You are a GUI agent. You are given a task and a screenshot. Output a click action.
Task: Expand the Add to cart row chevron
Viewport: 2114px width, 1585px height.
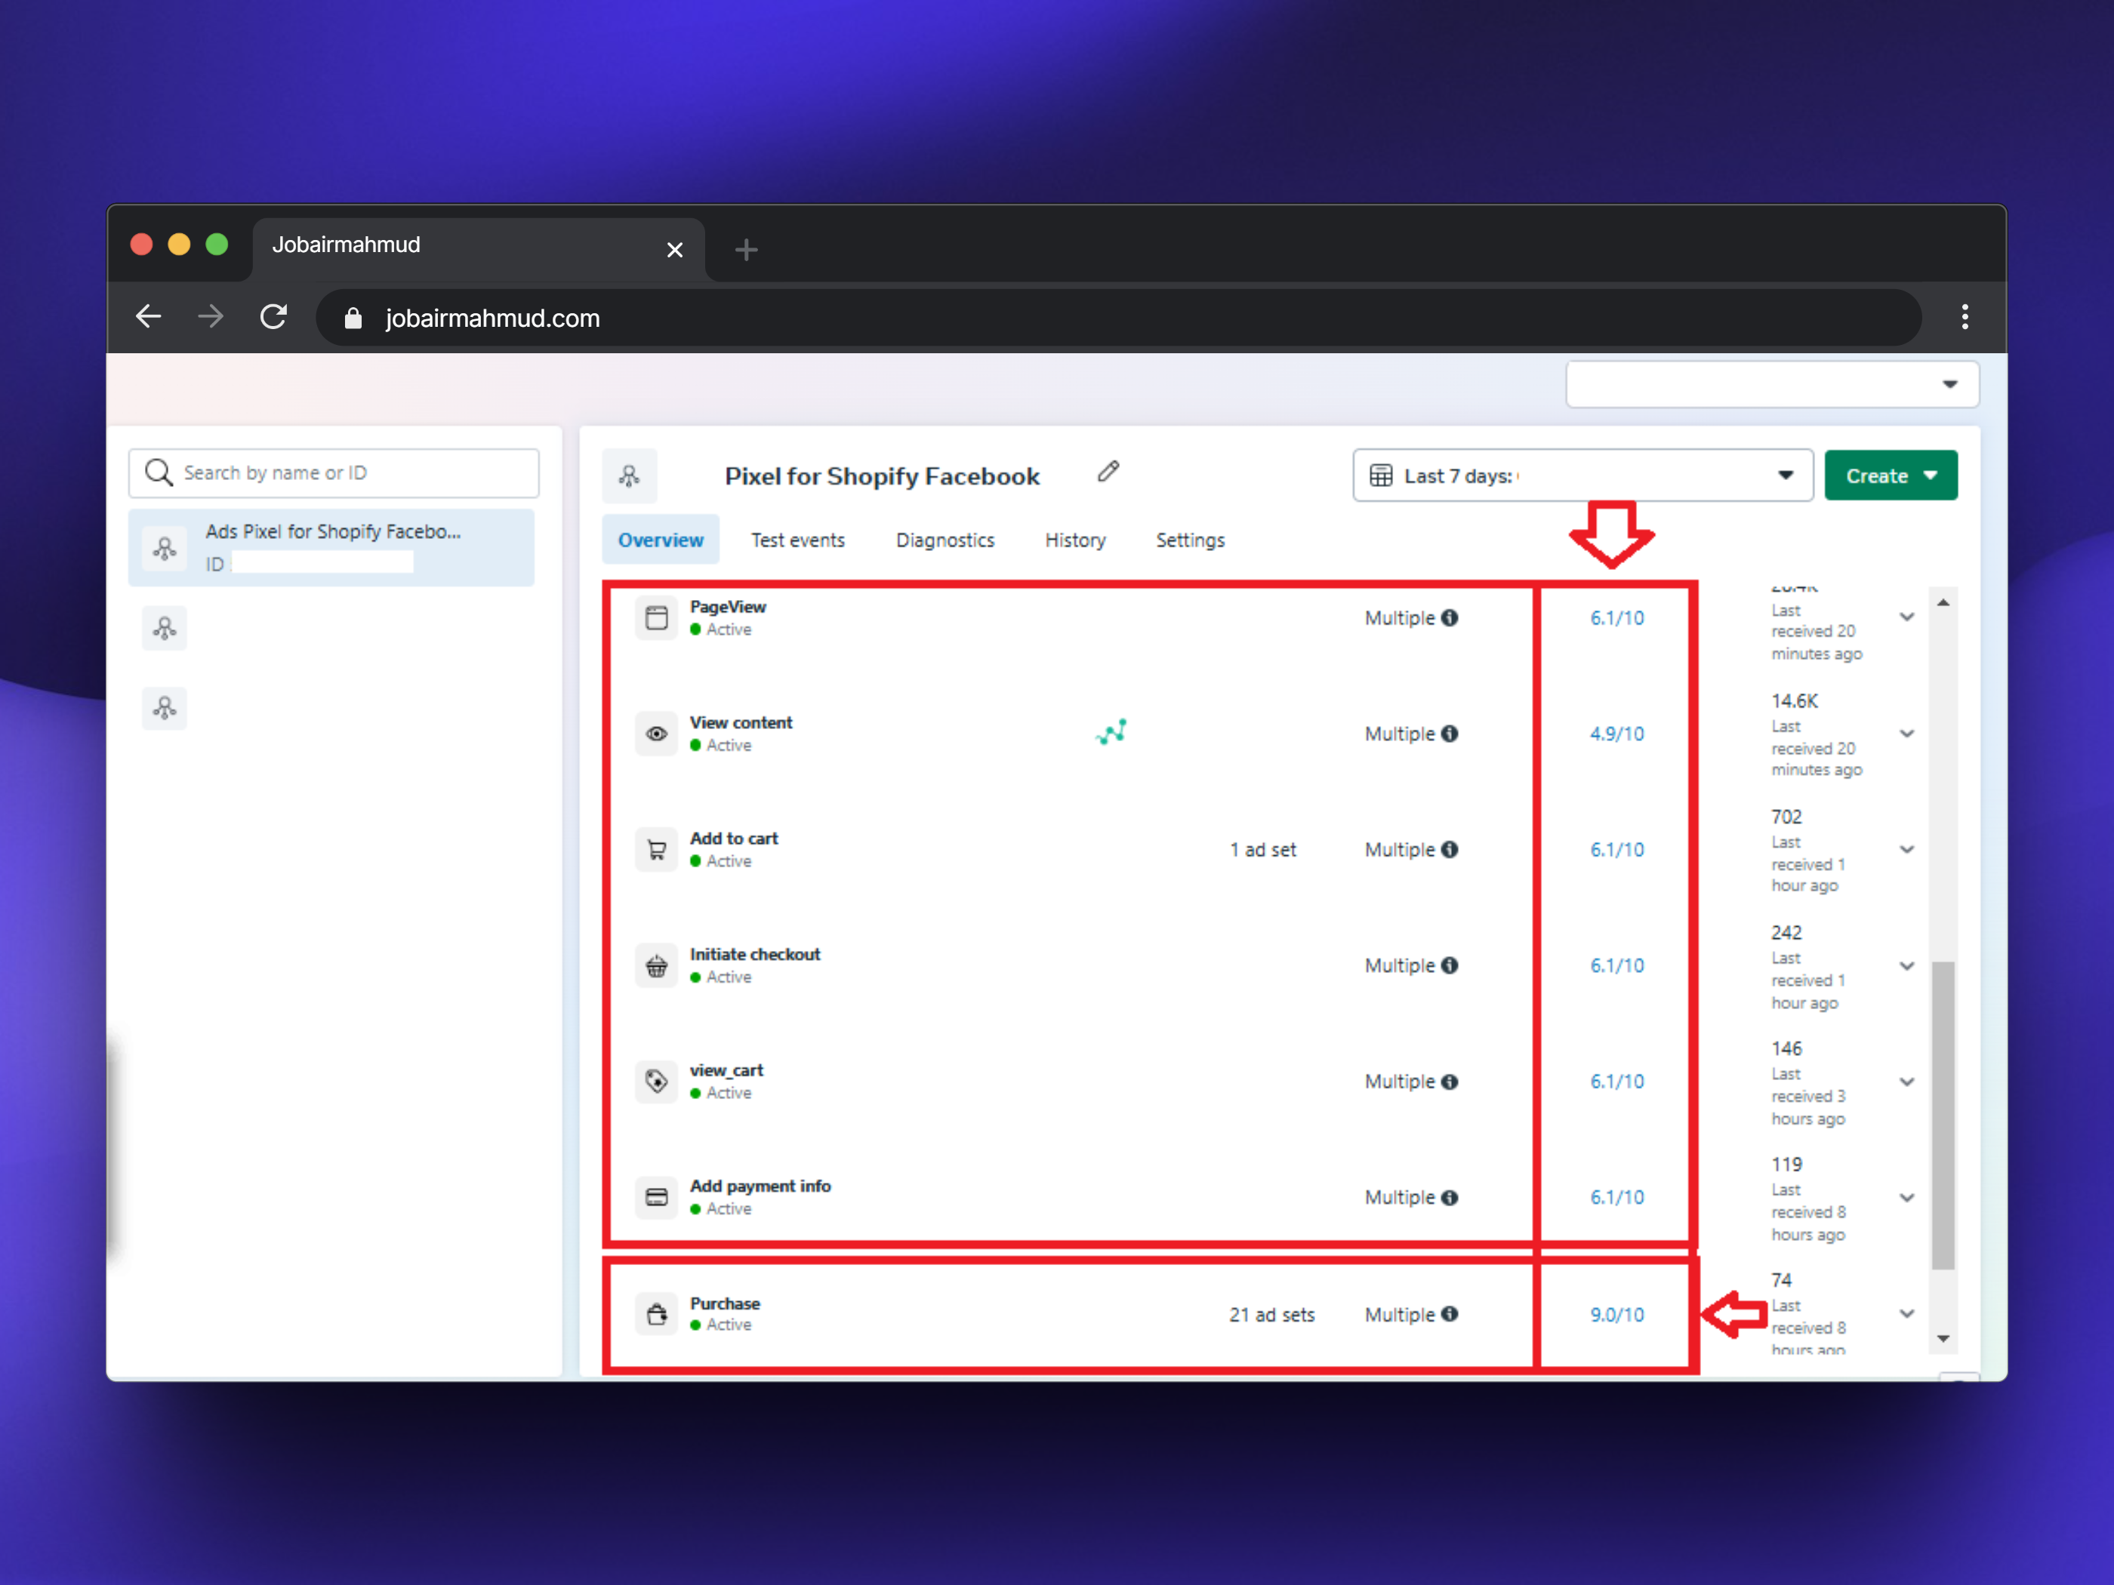[1906, 849]
